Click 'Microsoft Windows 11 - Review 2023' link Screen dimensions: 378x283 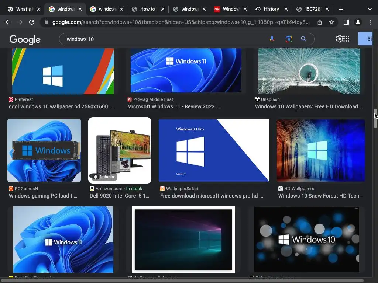(173, 106)
